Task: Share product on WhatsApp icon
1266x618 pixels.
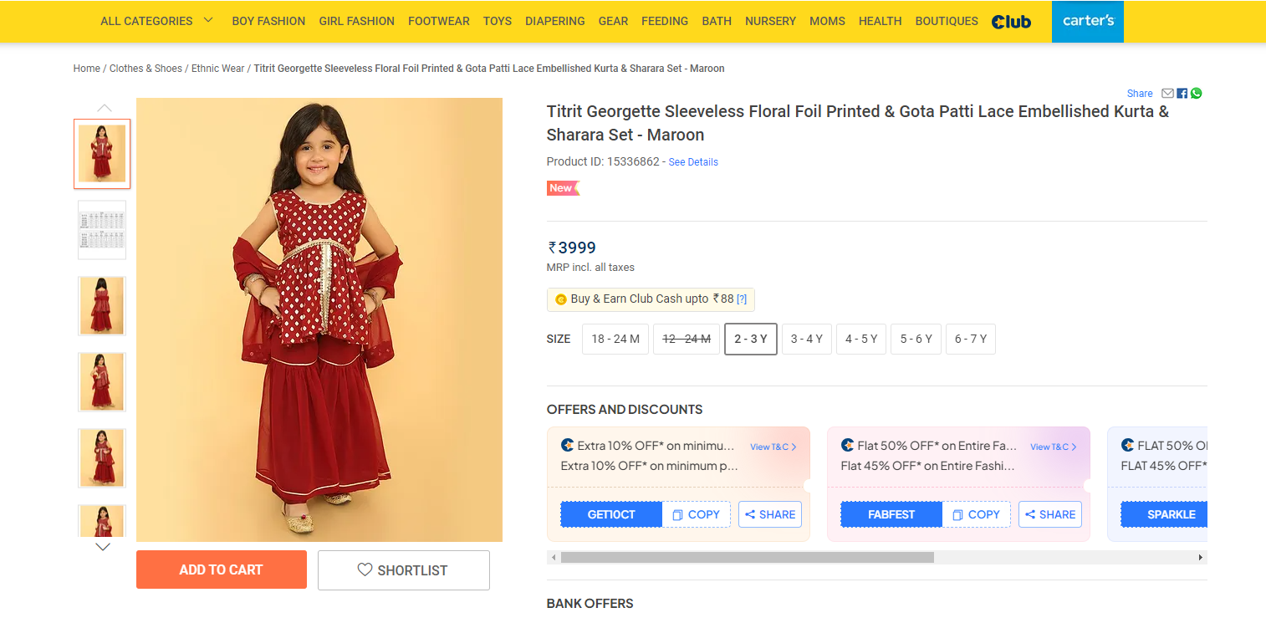Action: click(1196, 94)
